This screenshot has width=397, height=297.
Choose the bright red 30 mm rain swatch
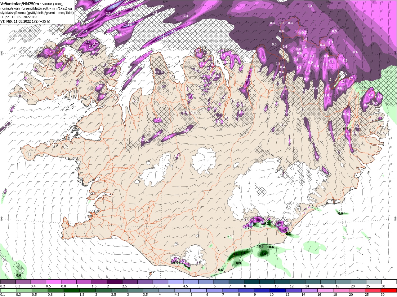click(x=388, y=290)
